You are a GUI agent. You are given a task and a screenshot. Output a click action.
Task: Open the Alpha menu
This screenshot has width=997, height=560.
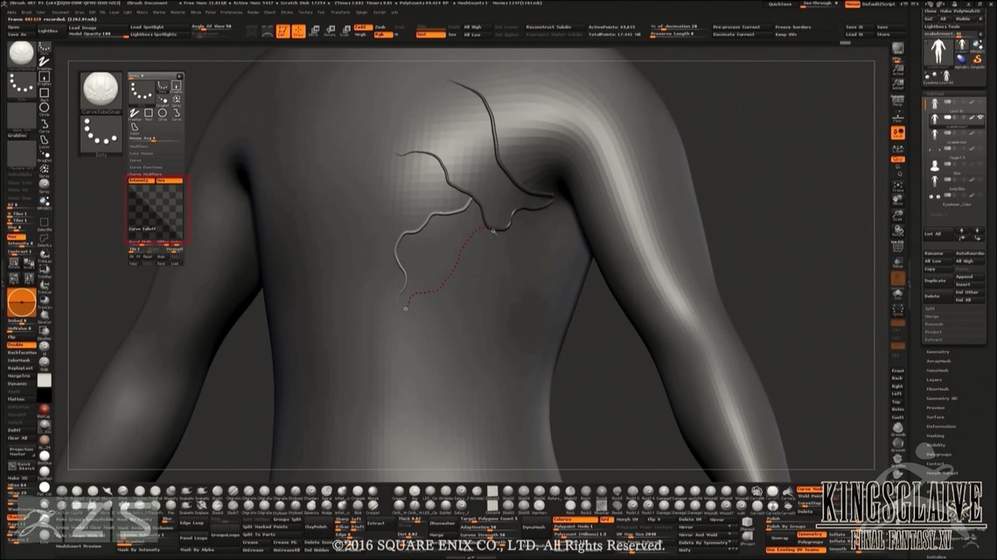[11, 12]
